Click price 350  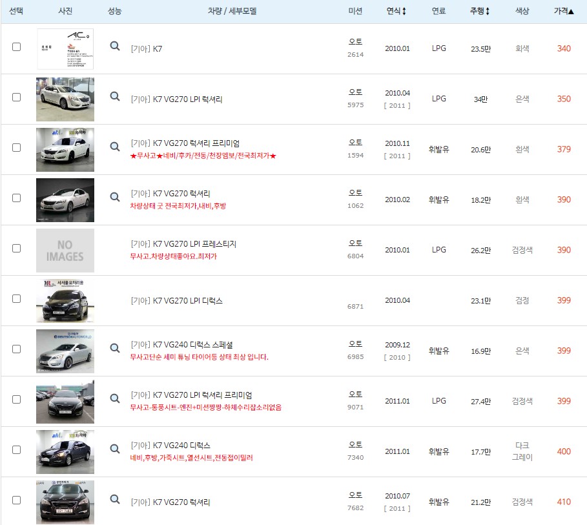click(564, 99)
